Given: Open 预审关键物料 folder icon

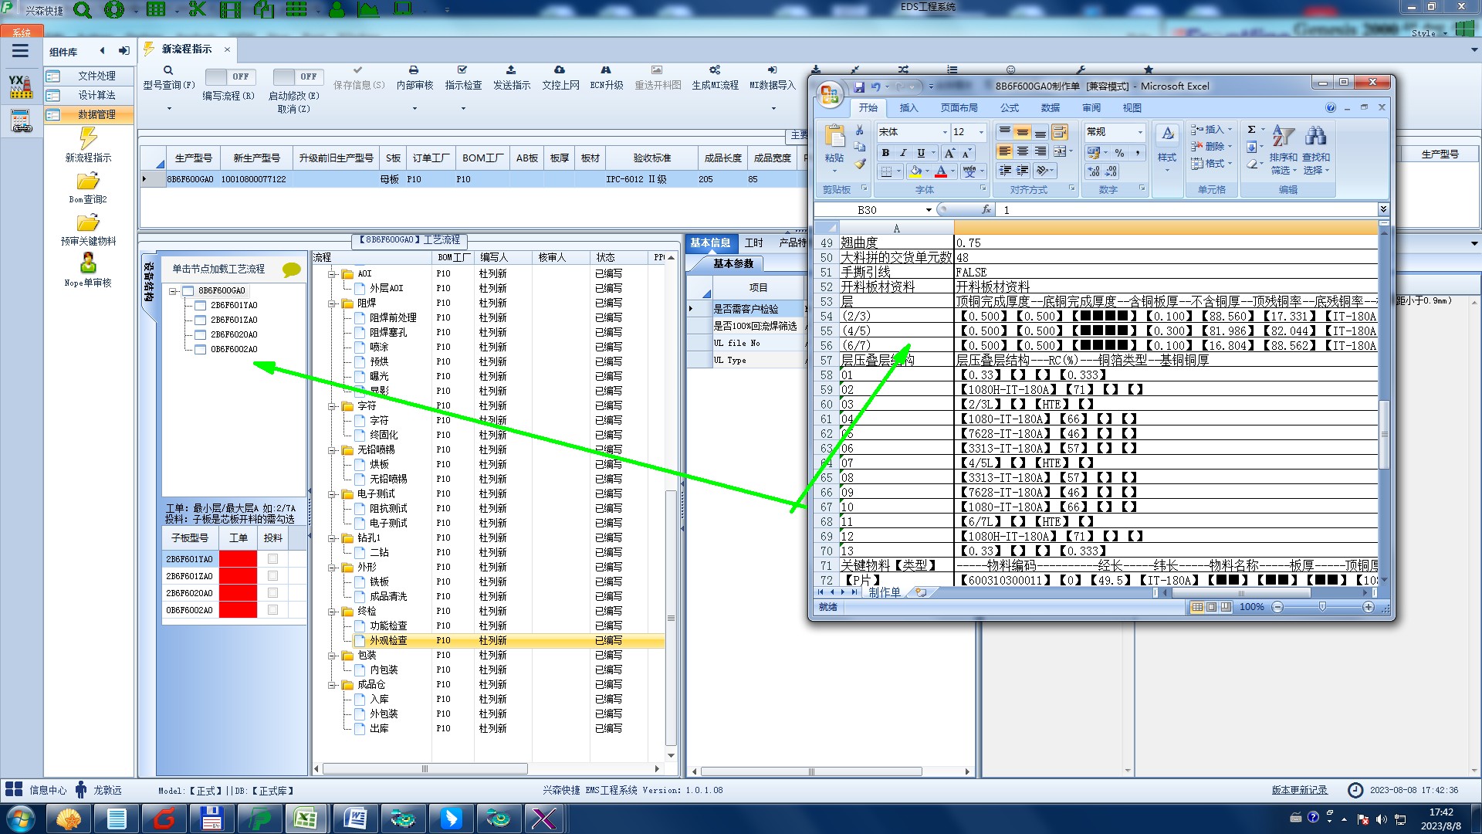Looking at the screenshot, I should coord(88,223).
